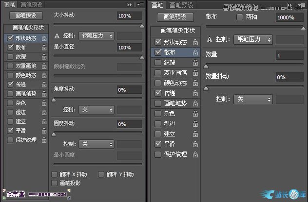Click lock icon beside 颜色动态 in right panel

coord(195,83)
